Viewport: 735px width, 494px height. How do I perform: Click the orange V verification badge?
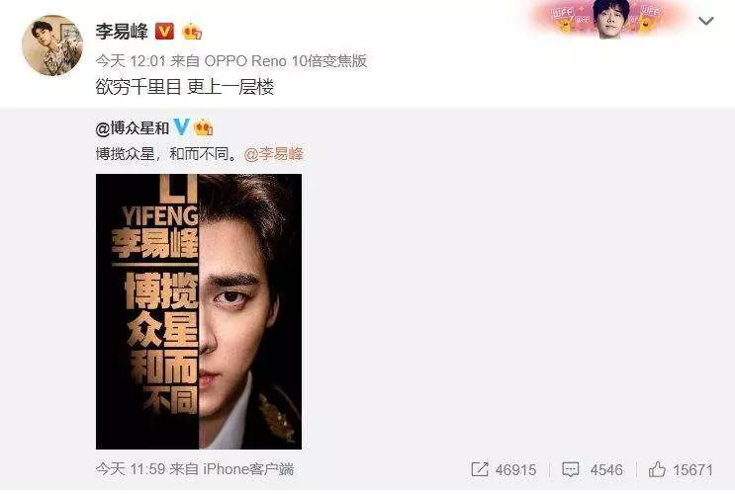(164, 32)
